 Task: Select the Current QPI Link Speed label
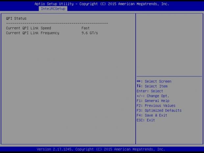[29, 28]
